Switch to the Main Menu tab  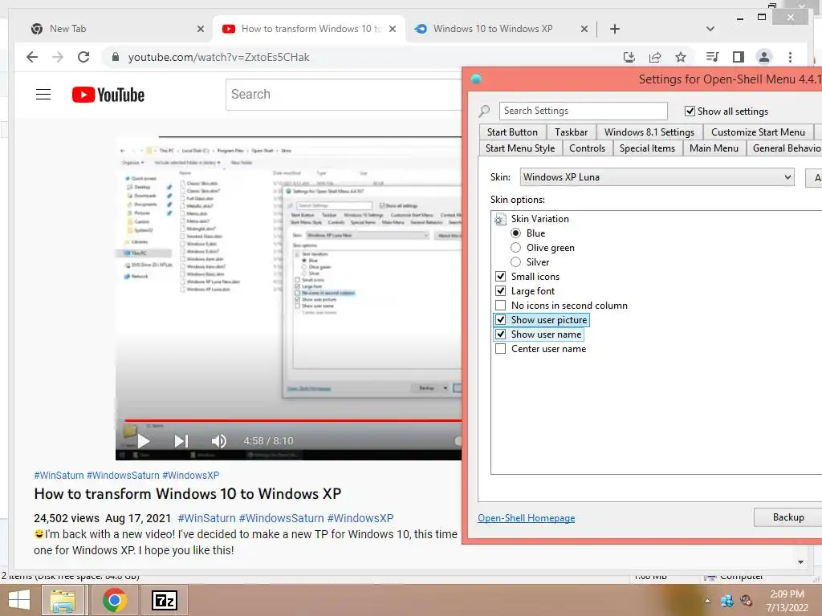tap(714, 148)
